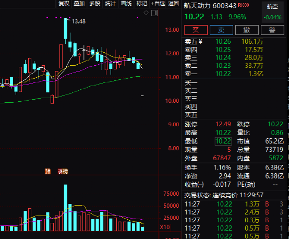Open the 复权 adjustment option
This screenshot has height=239, width=289.
point(64,4)
